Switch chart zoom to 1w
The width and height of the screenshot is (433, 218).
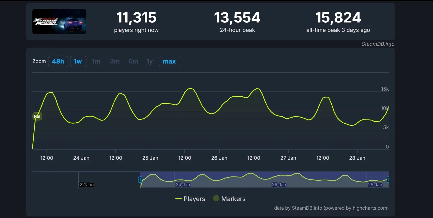pyautogui.click(x=78, y=61)
